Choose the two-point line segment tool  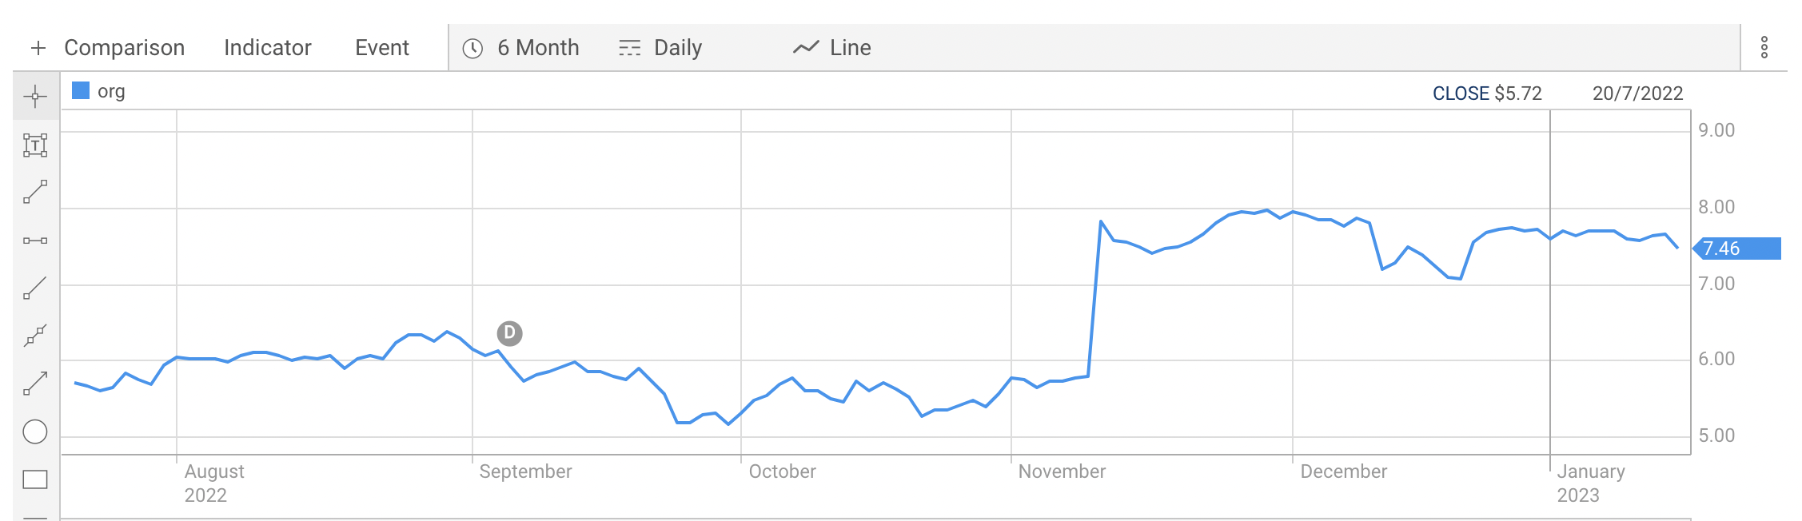(35, 192)
